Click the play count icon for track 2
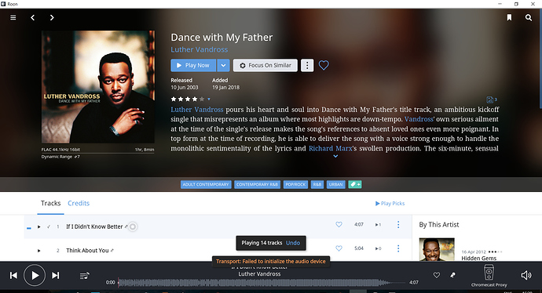 point(378,248)
